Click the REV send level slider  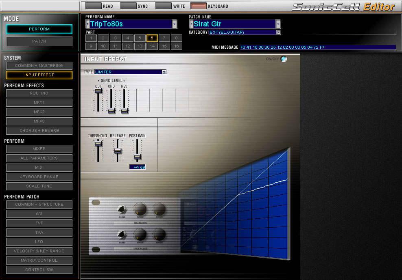click(125, 111)
